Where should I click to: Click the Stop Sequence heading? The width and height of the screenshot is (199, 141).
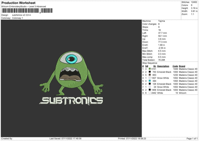tap(150, 63)
